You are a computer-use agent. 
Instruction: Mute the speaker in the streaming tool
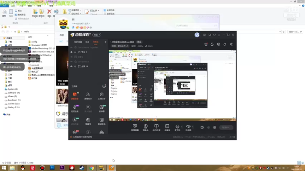(188, 127)
